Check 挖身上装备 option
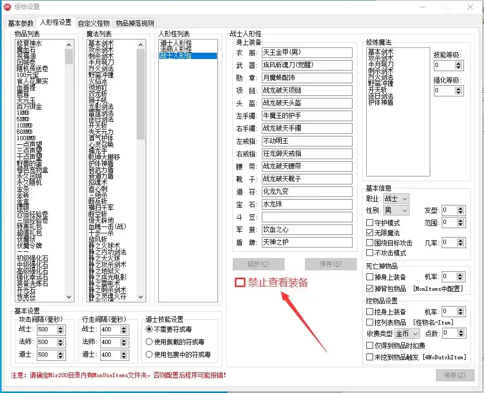 click(369, 312)
